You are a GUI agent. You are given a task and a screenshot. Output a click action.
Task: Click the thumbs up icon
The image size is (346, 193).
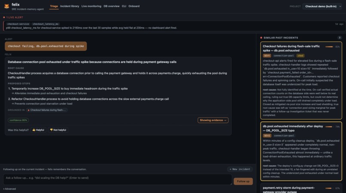pyautogui.click(x=34, y=130)
